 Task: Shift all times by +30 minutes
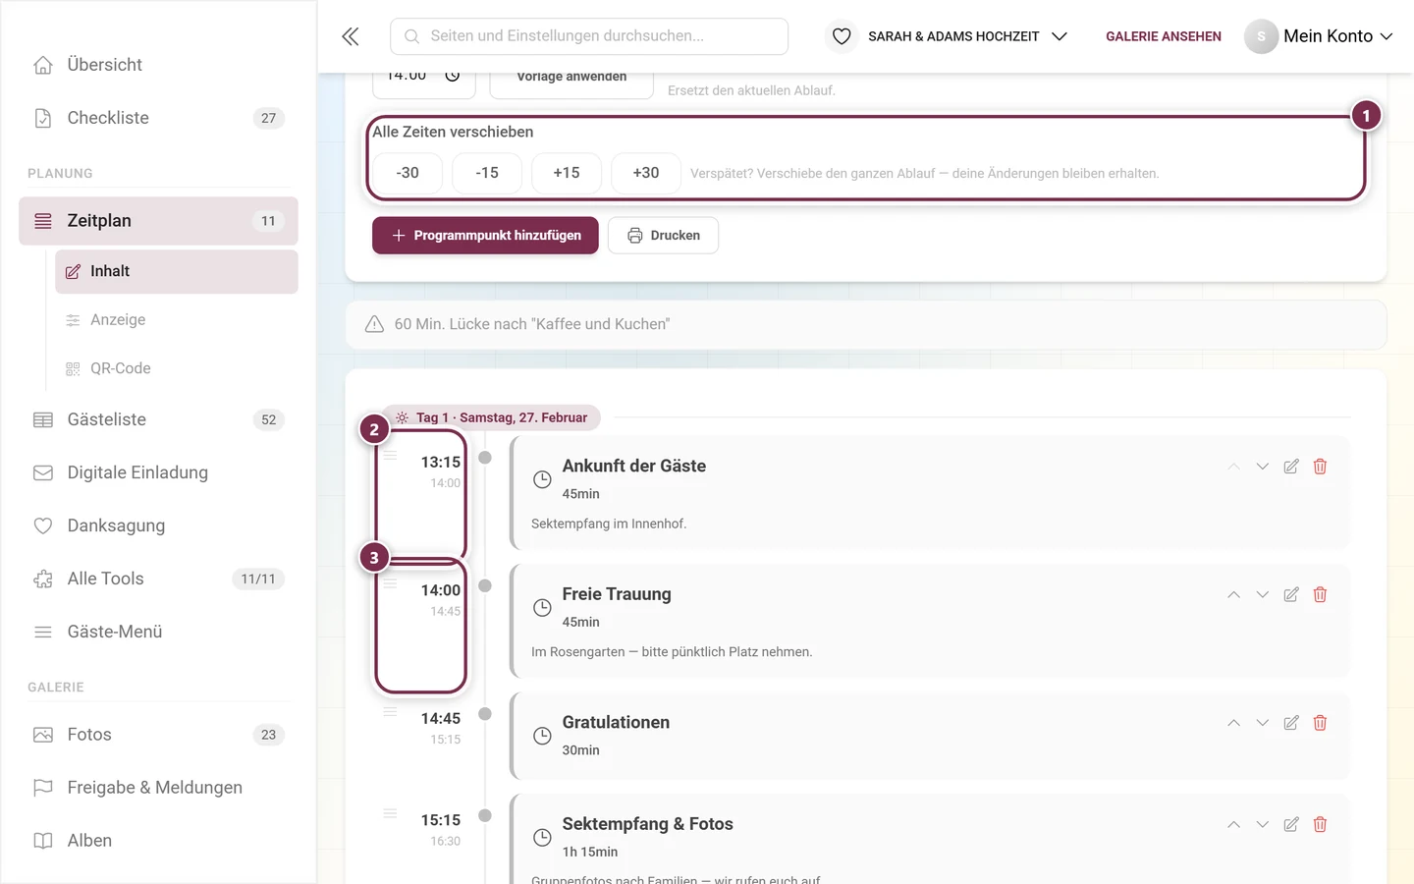646,173
